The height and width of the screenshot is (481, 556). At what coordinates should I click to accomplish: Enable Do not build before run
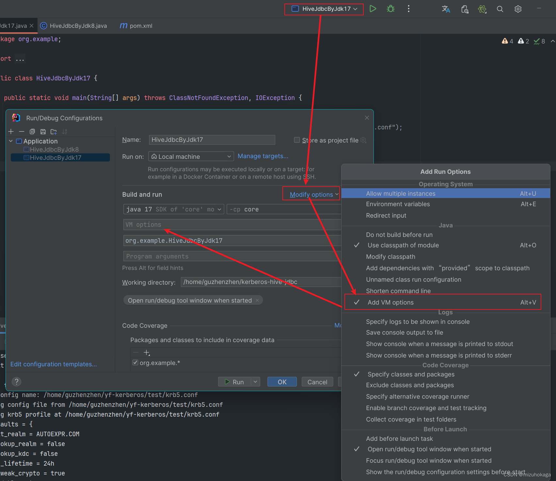click(x=446, y=235)
